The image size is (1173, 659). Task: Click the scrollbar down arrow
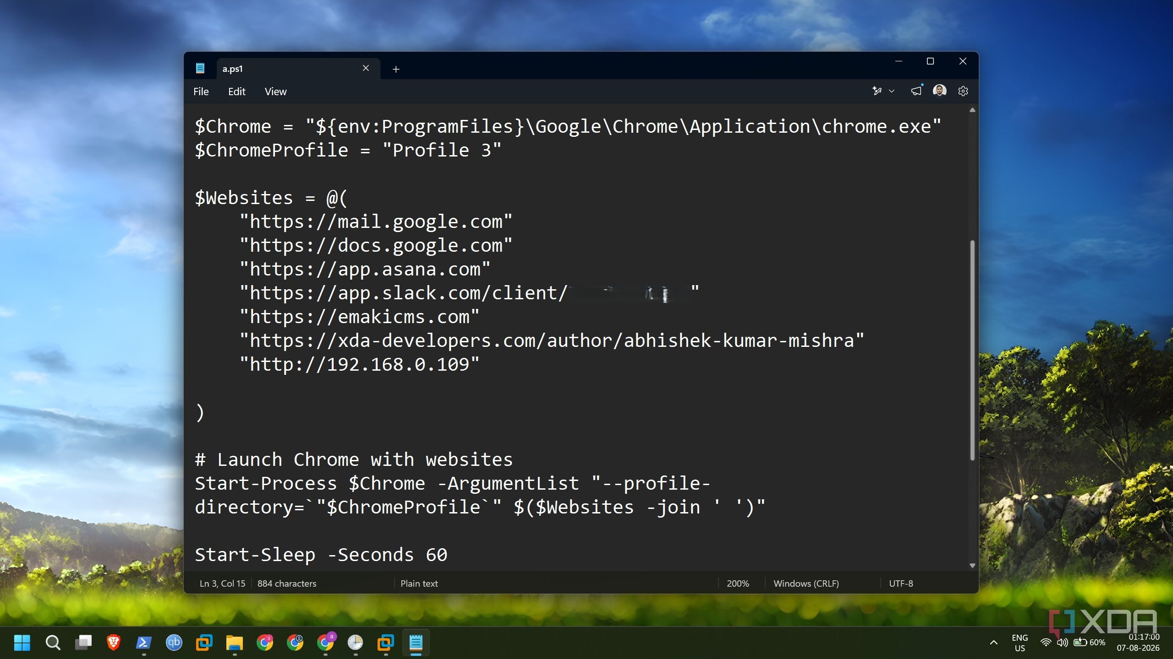(x=972, y=566)
